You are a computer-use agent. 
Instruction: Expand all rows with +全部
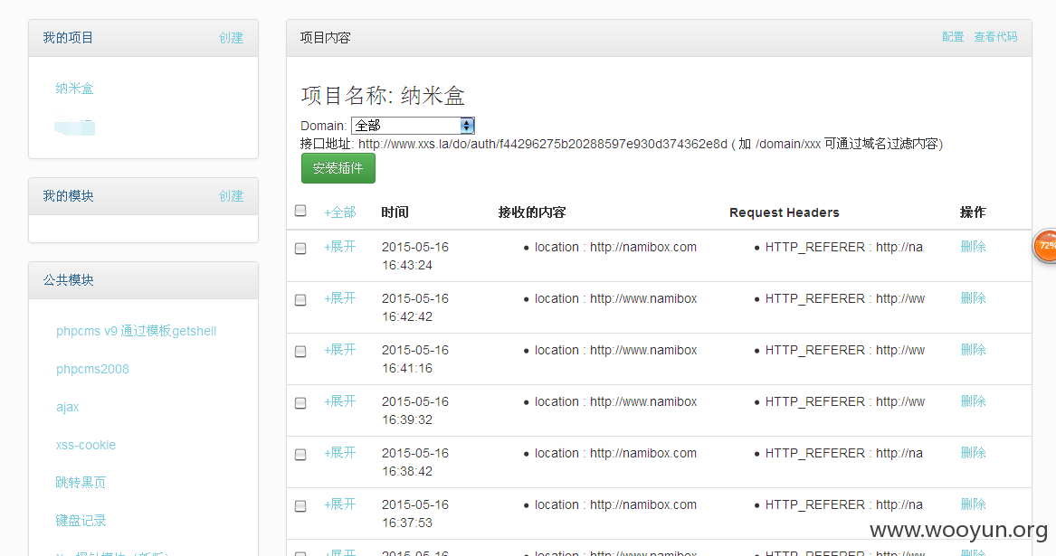pos(339,212)
